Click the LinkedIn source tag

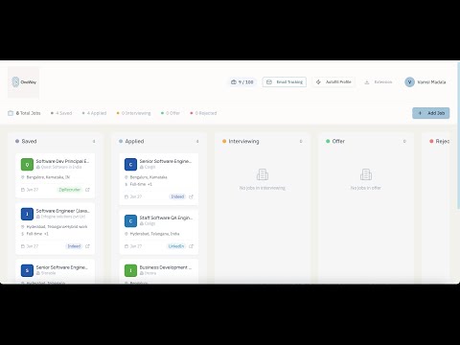[x=176, y=246]
